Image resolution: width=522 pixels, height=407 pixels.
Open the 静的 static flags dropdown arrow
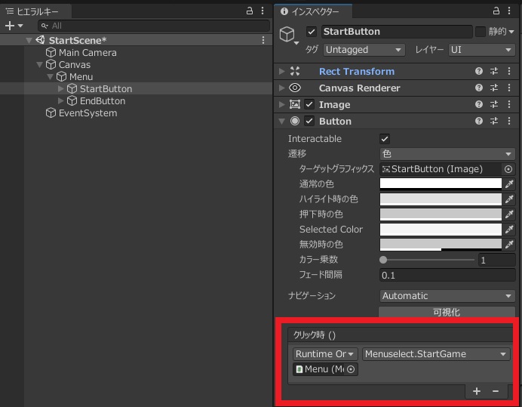[511, 32]
